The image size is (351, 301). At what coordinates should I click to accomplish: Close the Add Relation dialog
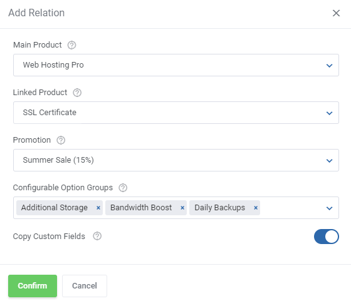(336, 13)
